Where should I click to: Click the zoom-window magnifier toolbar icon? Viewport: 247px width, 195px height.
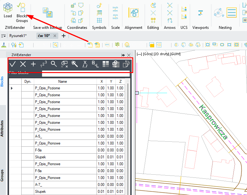[55, 45]
